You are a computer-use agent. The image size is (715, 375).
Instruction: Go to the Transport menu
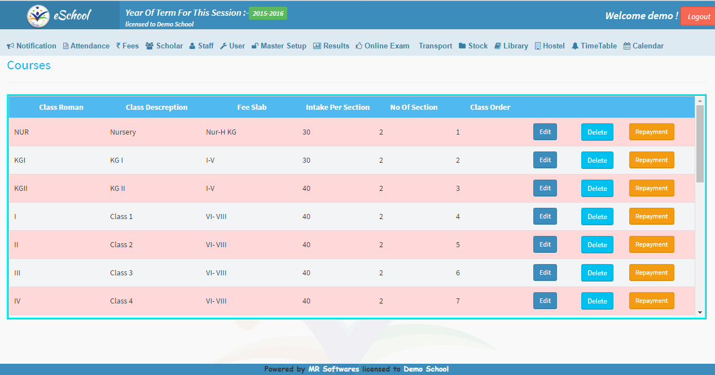pos(435,46)
